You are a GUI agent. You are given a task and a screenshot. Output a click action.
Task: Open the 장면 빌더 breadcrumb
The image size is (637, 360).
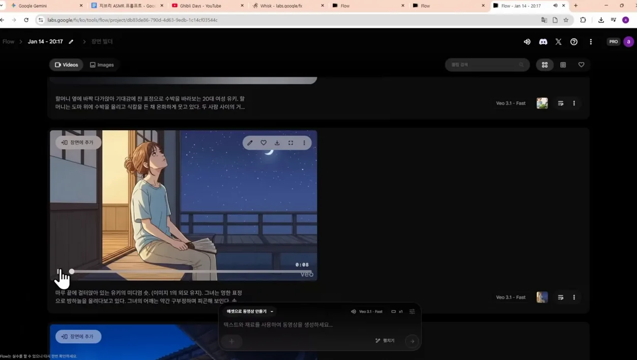(102, 42)
